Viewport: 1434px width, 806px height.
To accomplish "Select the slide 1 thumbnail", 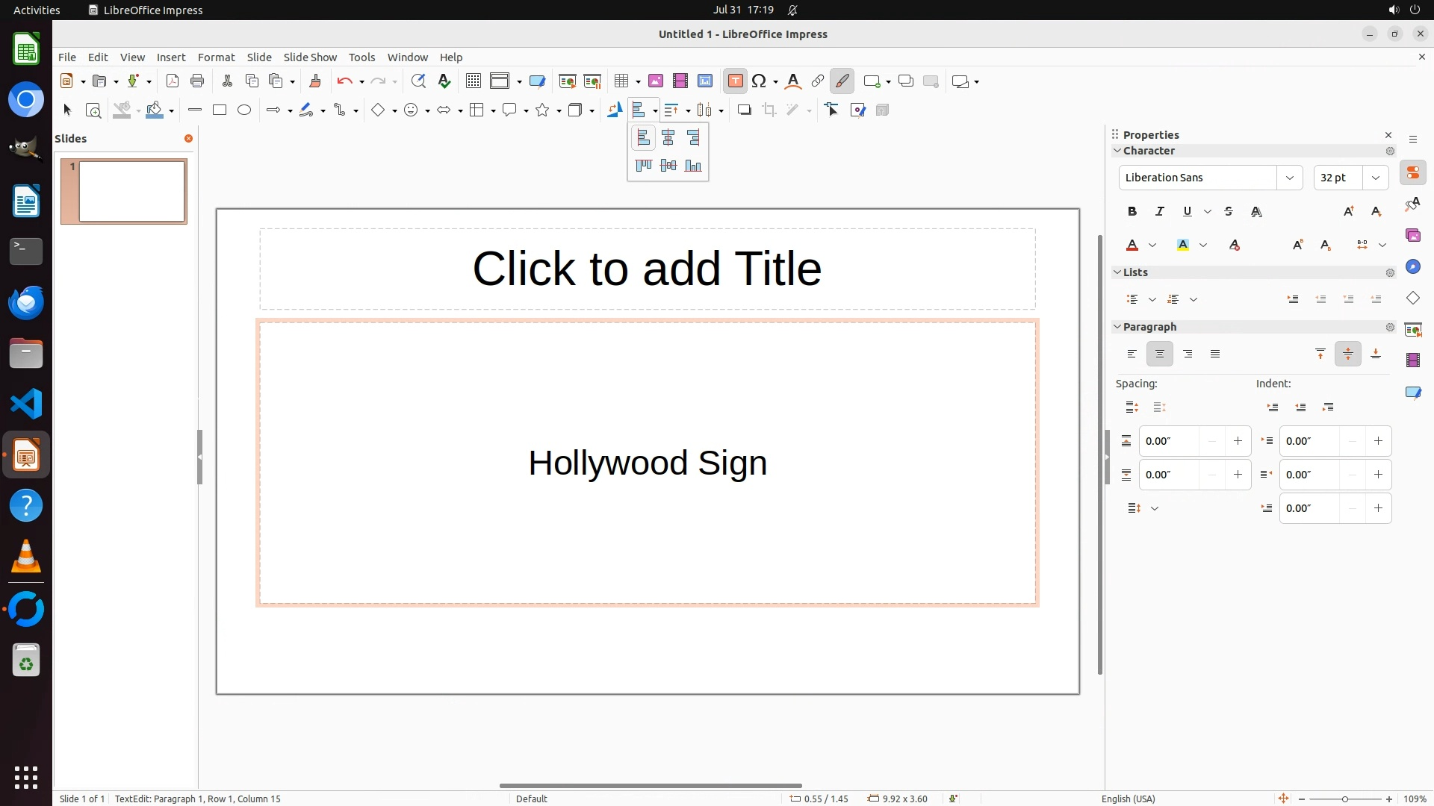I will pyautogui.click(x=132, y=192).
